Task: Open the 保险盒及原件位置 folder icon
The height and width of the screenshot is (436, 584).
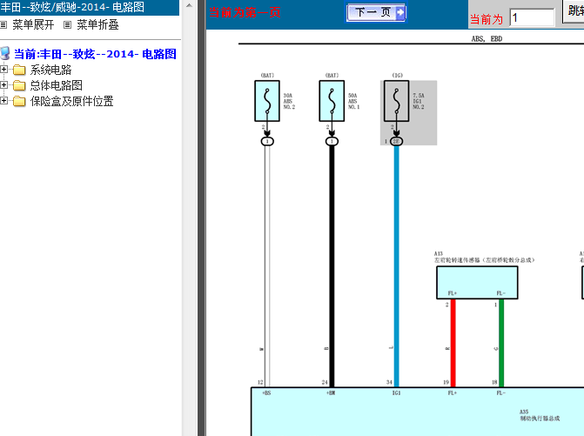Action: (x=19, y=101)
